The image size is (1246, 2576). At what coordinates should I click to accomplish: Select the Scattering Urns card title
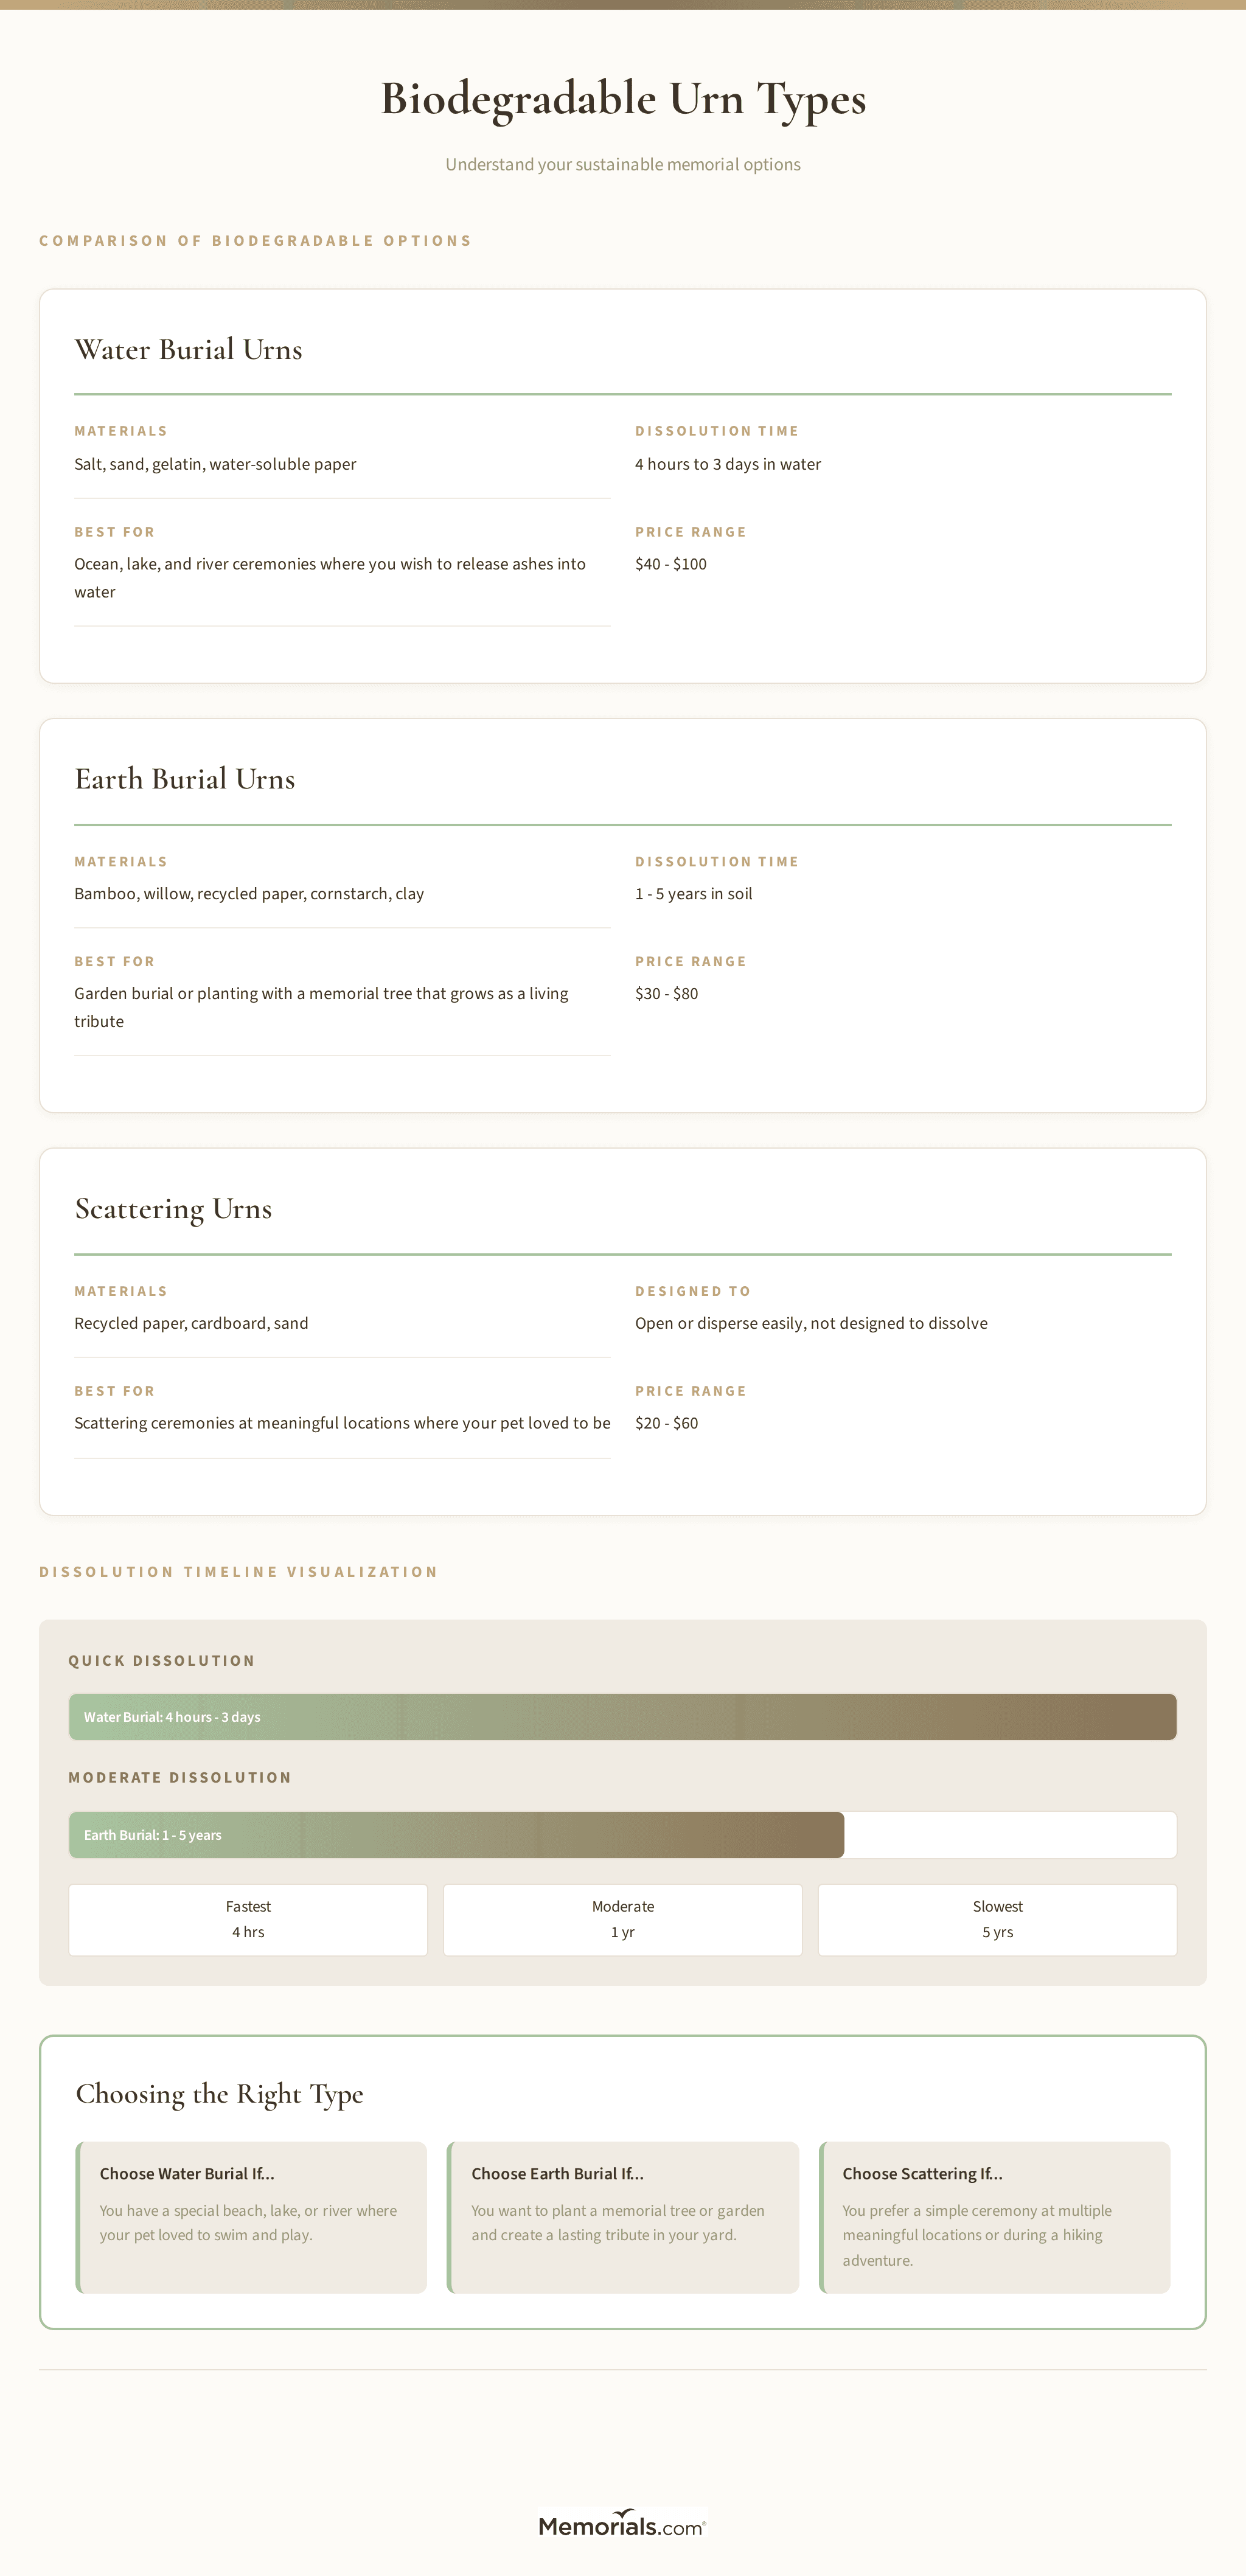[173, 1208]
